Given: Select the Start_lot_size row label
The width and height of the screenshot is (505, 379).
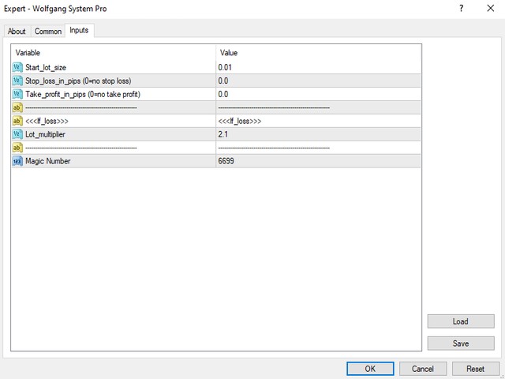Looking at the screenshot, I should (x=46, y=68).
